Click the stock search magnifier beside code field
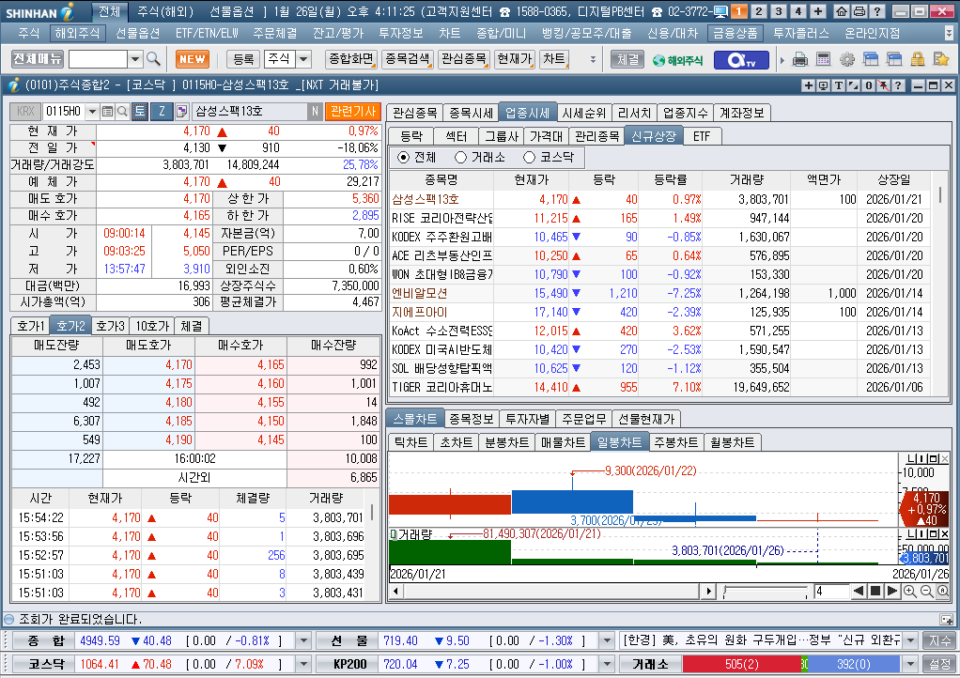The height and width of the screenshot is (678, 960). click(x=122, y=112)
